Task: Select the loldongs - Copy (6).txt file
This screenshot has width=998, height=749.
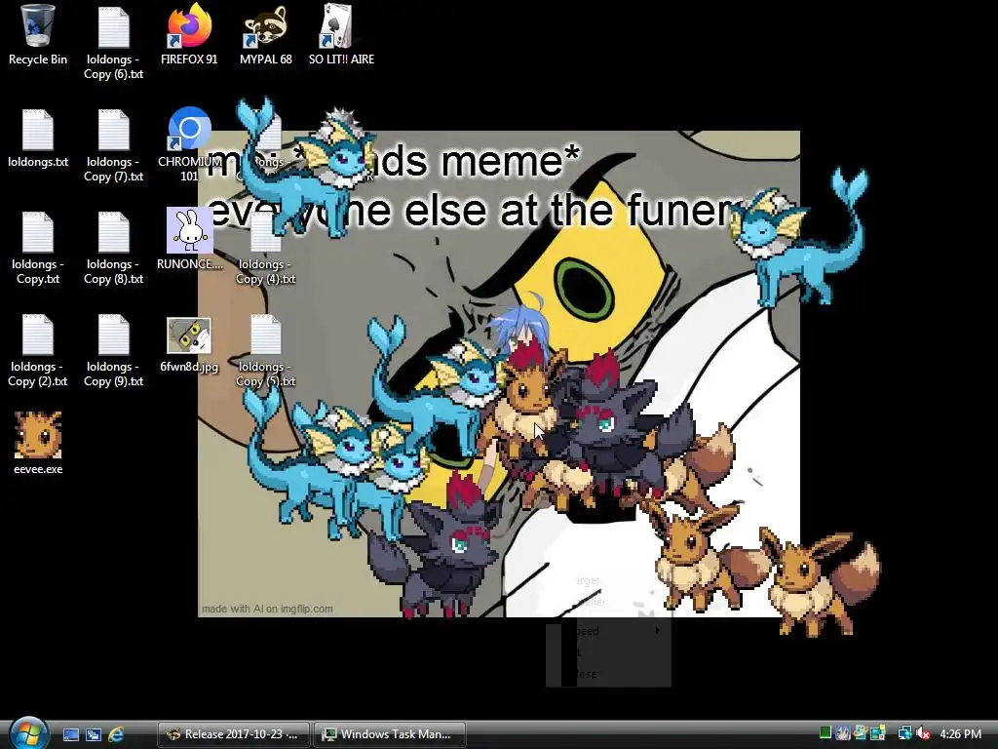Action: pyautogui.click(x=113, y=42)
